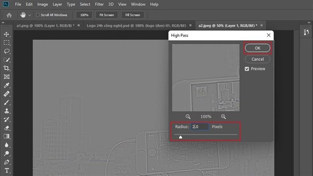The width and height of the screenshot is (313, 176).
Task: Select the Eyedropper tool
Action: pos(6,85)
